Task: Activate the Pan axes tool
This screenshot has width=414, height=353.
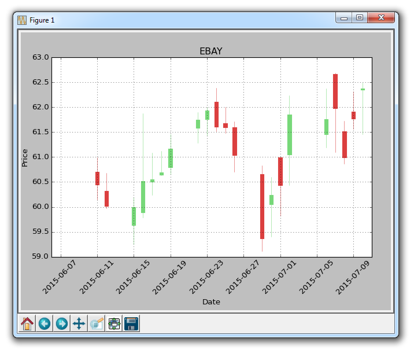Action: (79, 324)
